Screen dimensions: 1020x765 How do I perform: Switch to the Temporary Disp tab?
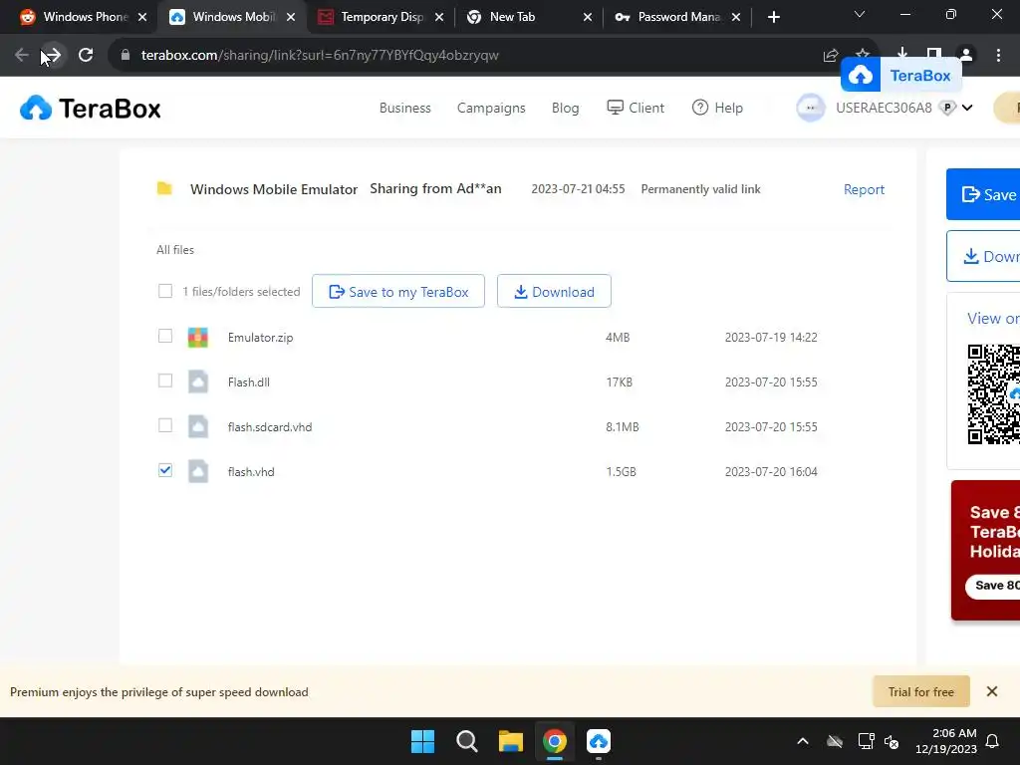pos(381,17)
